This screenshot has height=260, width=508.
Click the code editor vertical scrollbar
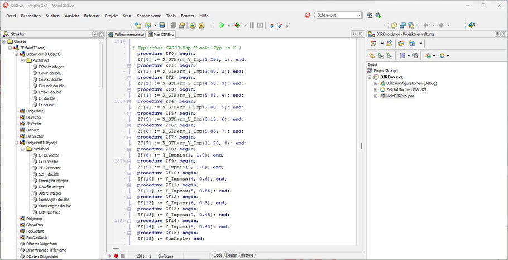361,146
